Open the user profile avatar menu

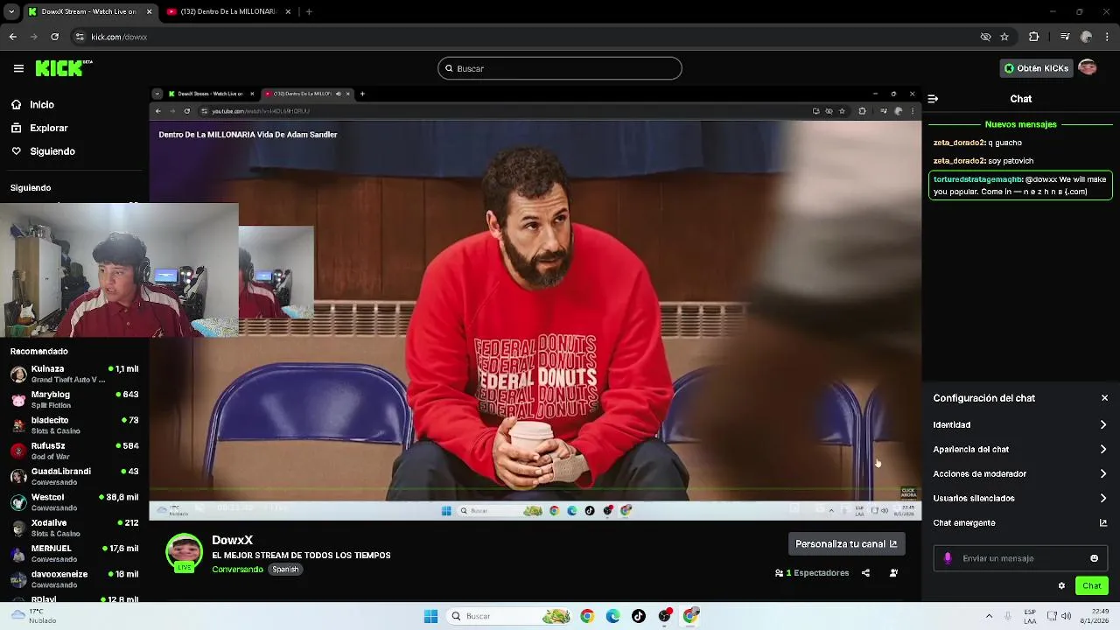(1088, 68)
